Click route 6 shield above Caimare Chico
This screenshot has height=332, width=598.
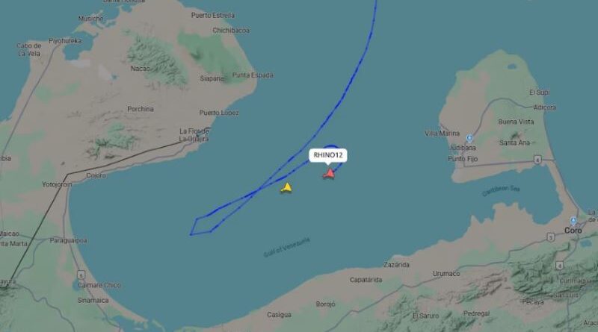tap(81, 275)
